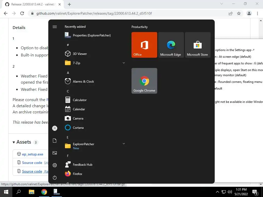The height and width of the screenshot is (197, 263).
Task: Open taskbar Search magnifier
Action: (18, 192)
